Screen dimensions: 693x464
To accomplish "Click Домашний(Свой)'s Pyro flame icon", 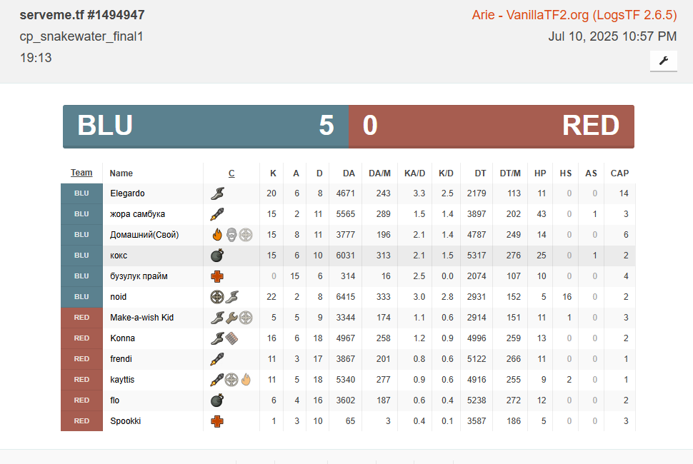I will coord(217,235).
